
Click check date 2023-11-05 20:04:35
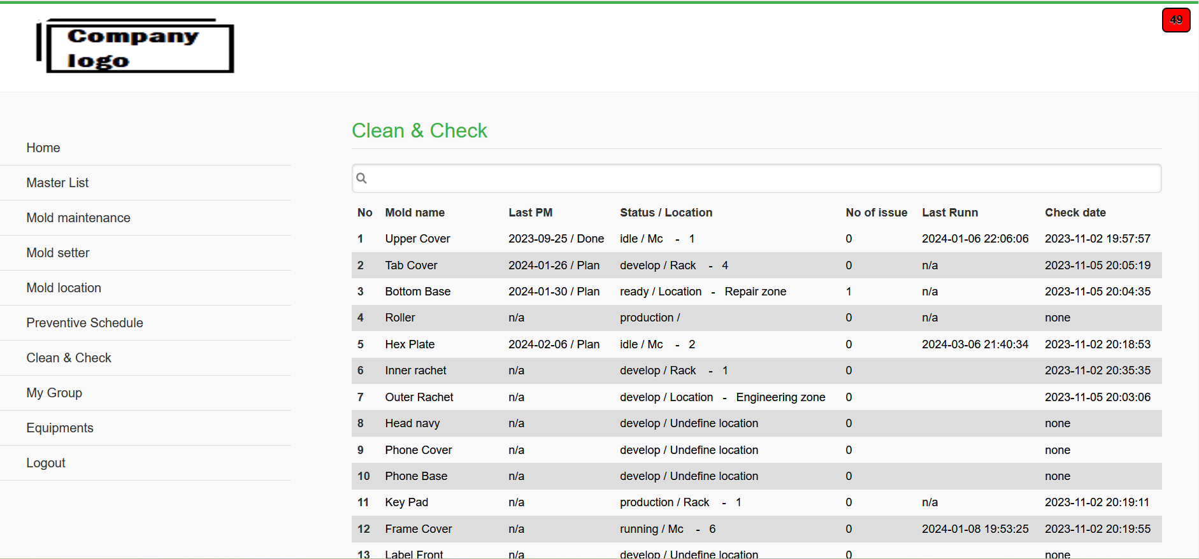1098,292
